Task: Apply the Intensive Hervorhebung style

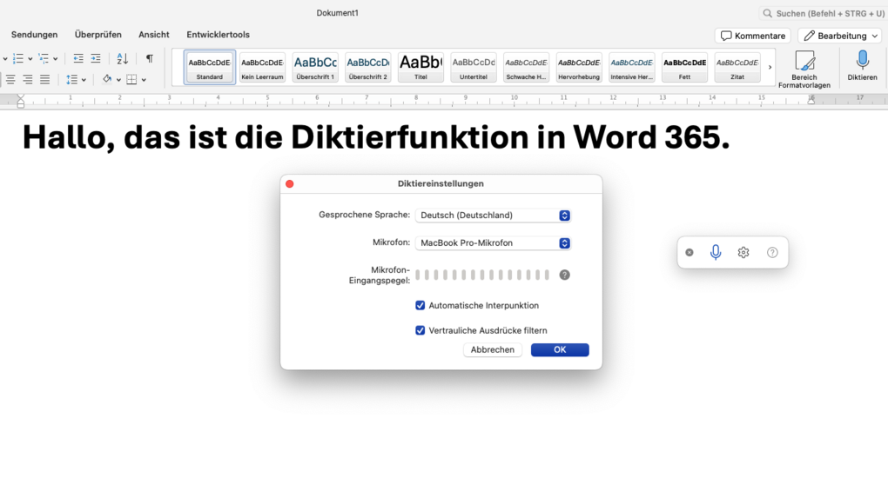Action: [x=631, y=67]
